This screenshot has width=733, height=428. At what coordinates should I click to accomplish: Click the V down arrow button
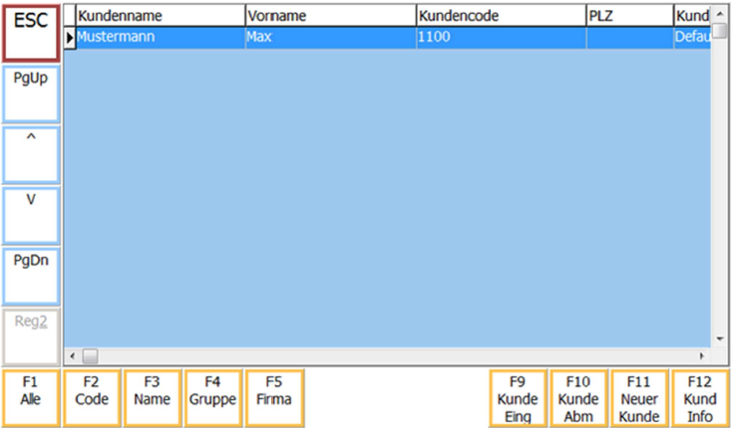[30, 214]
